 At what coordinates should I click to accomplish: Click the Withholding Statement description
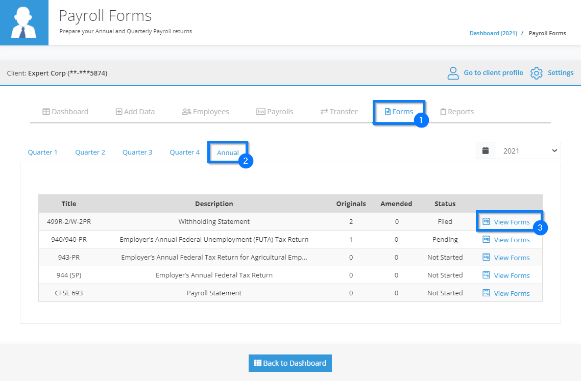pyautogui.click(x=214, y=221)
